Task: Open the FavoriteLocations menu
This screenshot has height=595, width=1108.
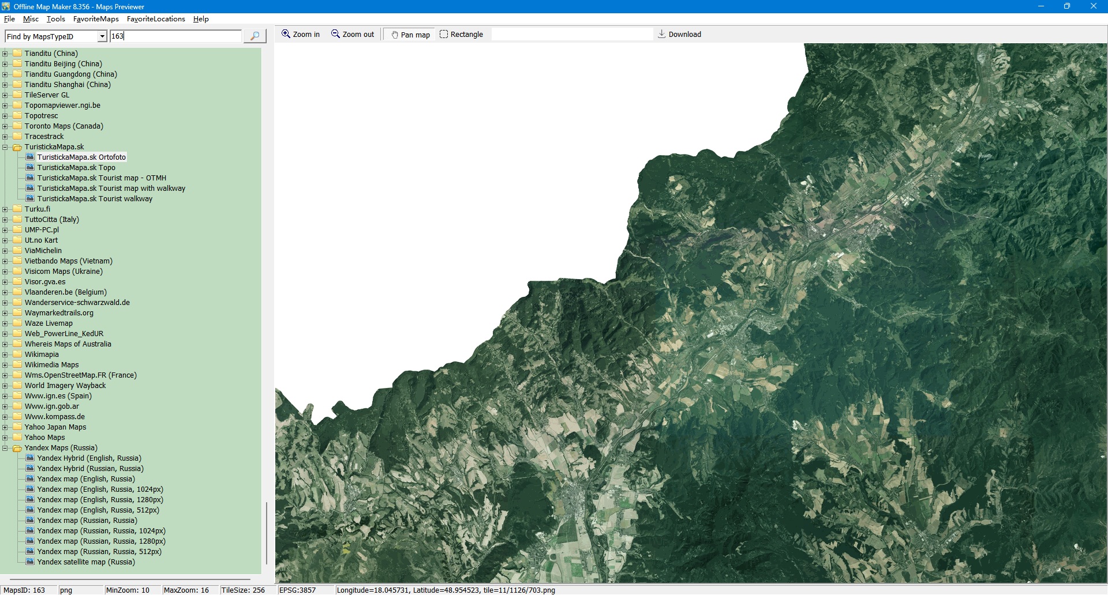Action: pyautogui.click(x=156, y=19)
